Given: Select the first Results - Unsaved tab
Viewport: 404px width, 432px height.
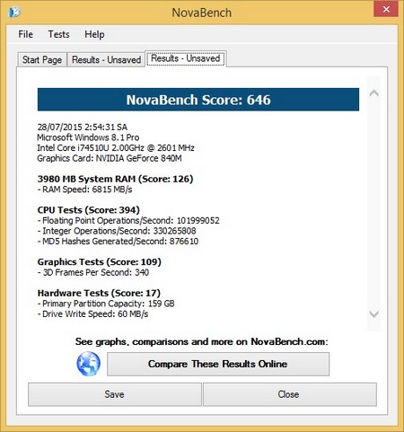Looking at the screenshot, I should pos(106,59).
